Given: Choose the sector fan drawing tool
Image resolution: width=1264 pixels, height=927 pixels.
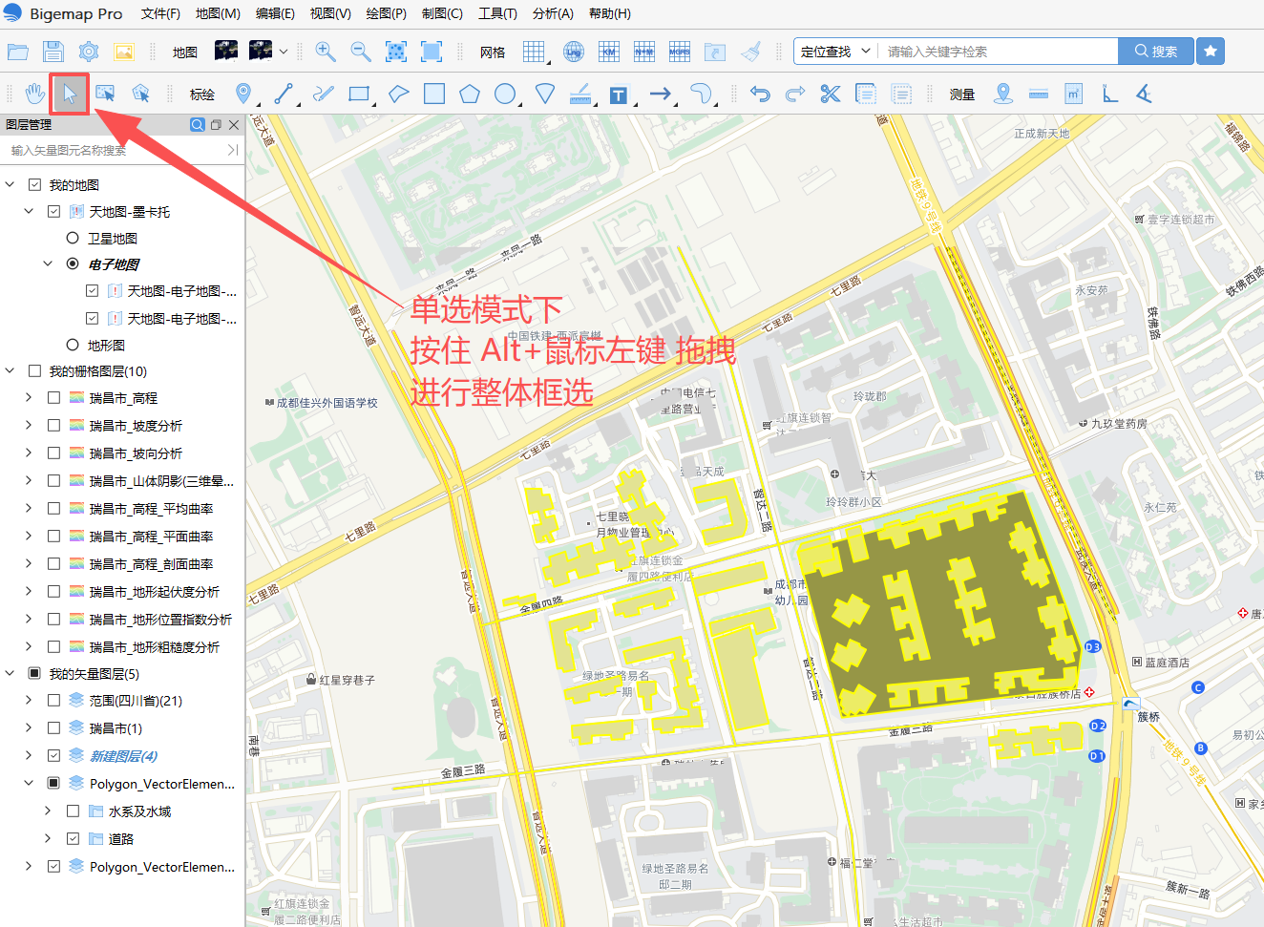Looking at the screenshot, I should click(545, 94).
